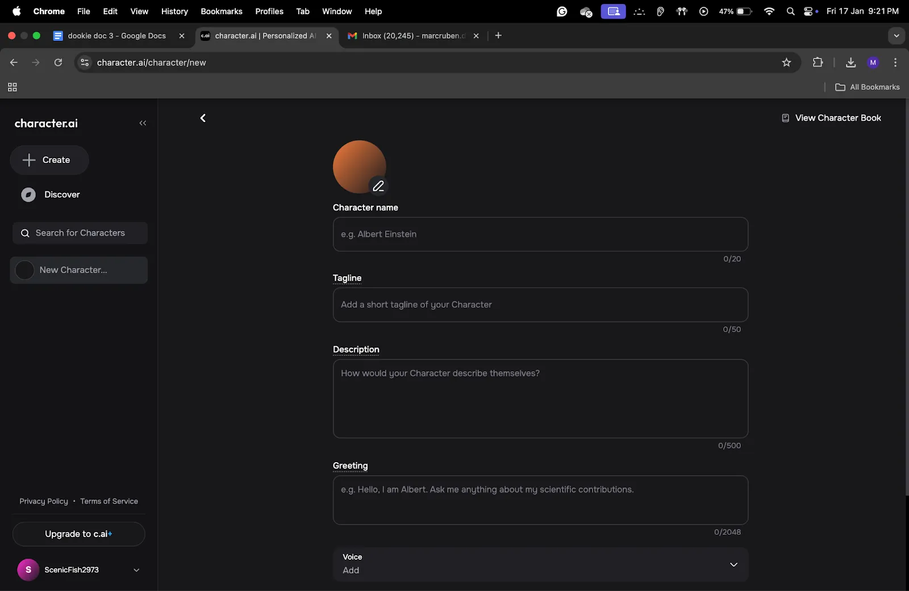Open the All Bookmarks folder
The height and width of the screenshot is (591, 909).
pyautogui.click(x=868, y=87)
